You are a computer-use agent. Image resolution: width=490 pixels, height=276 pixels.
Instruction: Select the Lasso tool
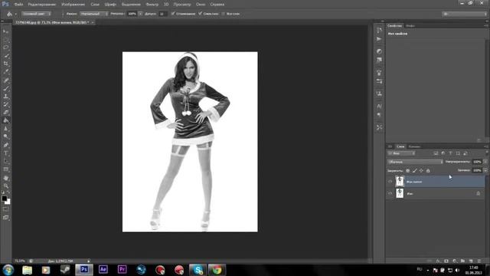point(5,48)
